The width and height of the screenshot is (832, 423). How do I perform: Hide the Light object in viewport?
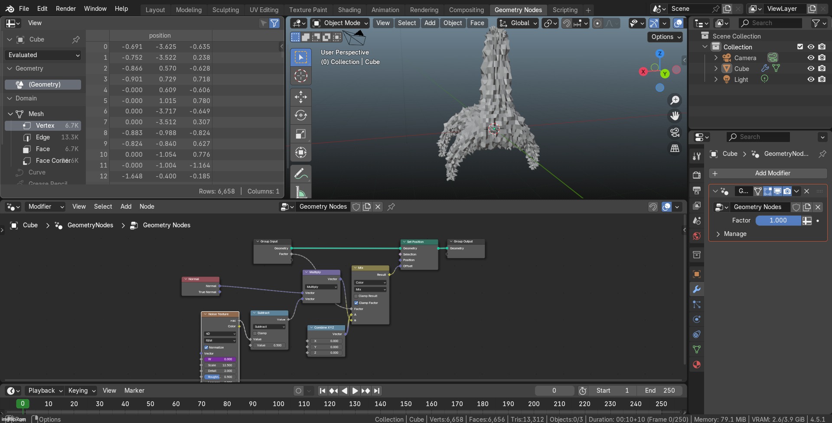[x=811, y=79]
